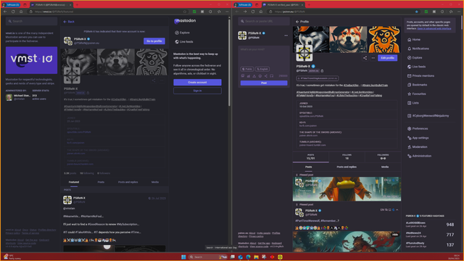Reload the page in the left browser window

pyautogui.click(x=13, y=12)
